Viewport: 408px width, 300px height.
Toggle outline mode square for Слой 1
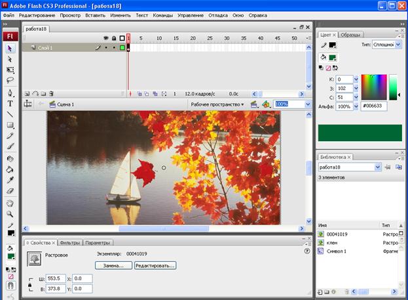[122, 48]
